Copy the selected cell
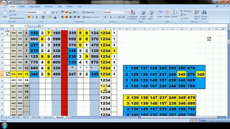The image size is (230, 129). coord(13,15)
